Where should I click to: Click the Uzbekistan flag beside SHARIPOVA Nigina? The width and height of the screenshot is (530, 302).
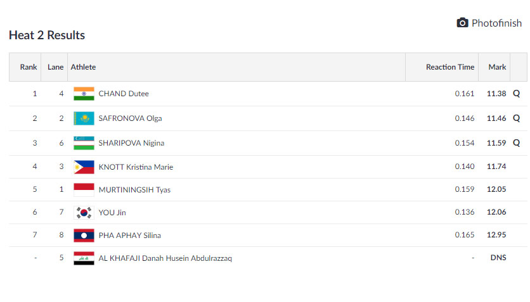point(84,143)
